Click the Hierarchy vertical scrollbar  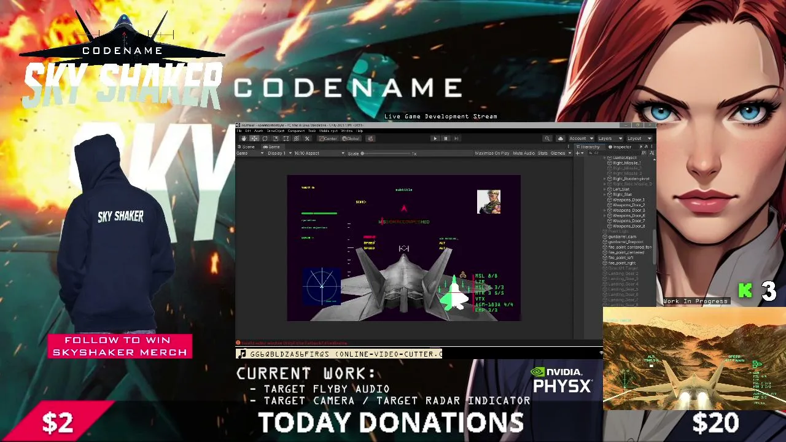coord(653,246)
